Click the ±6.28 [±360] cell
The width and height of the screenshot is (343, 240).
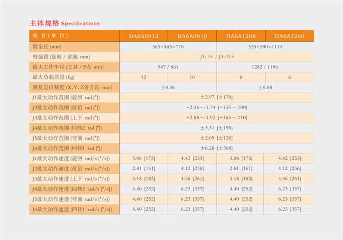(x=217, y=148)
